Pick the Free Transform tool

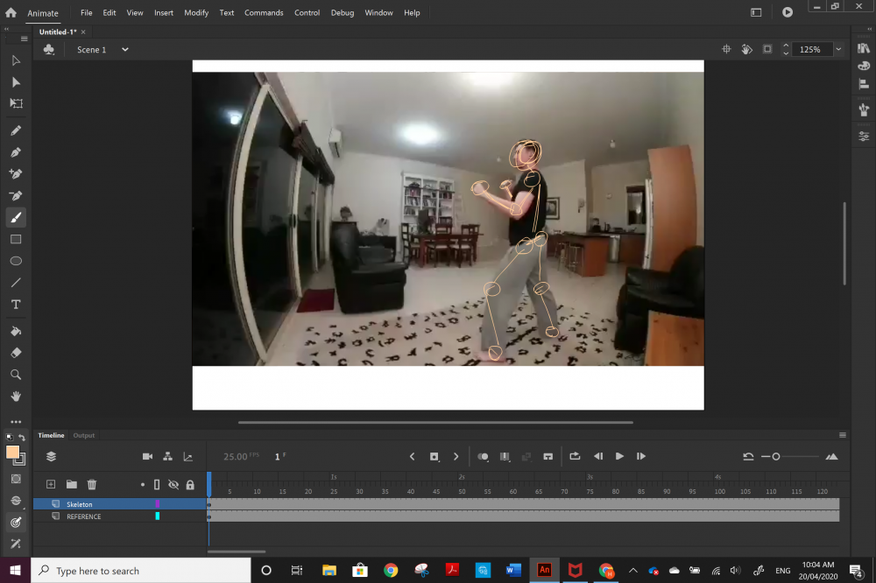[x=16, y=103]
